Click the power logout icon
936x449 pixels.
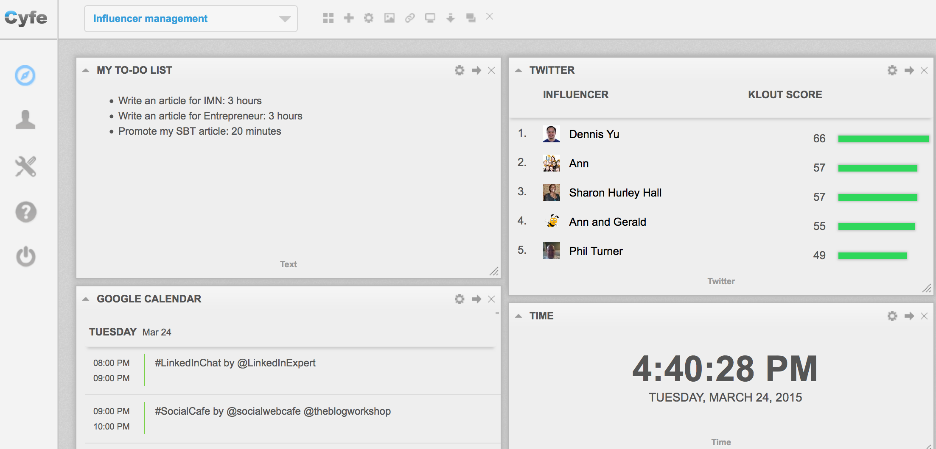25,256
